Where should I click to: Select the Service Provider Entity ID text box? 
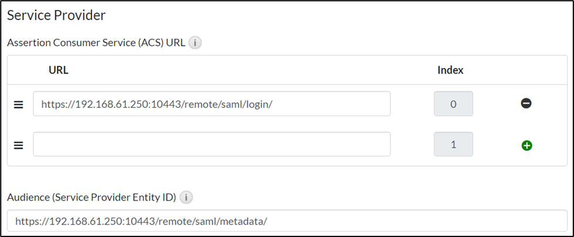[287, 222]
